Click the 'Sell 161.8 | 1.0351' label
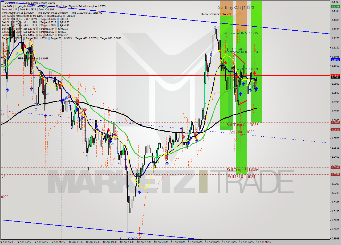The image size is (341, 245). 241,176
